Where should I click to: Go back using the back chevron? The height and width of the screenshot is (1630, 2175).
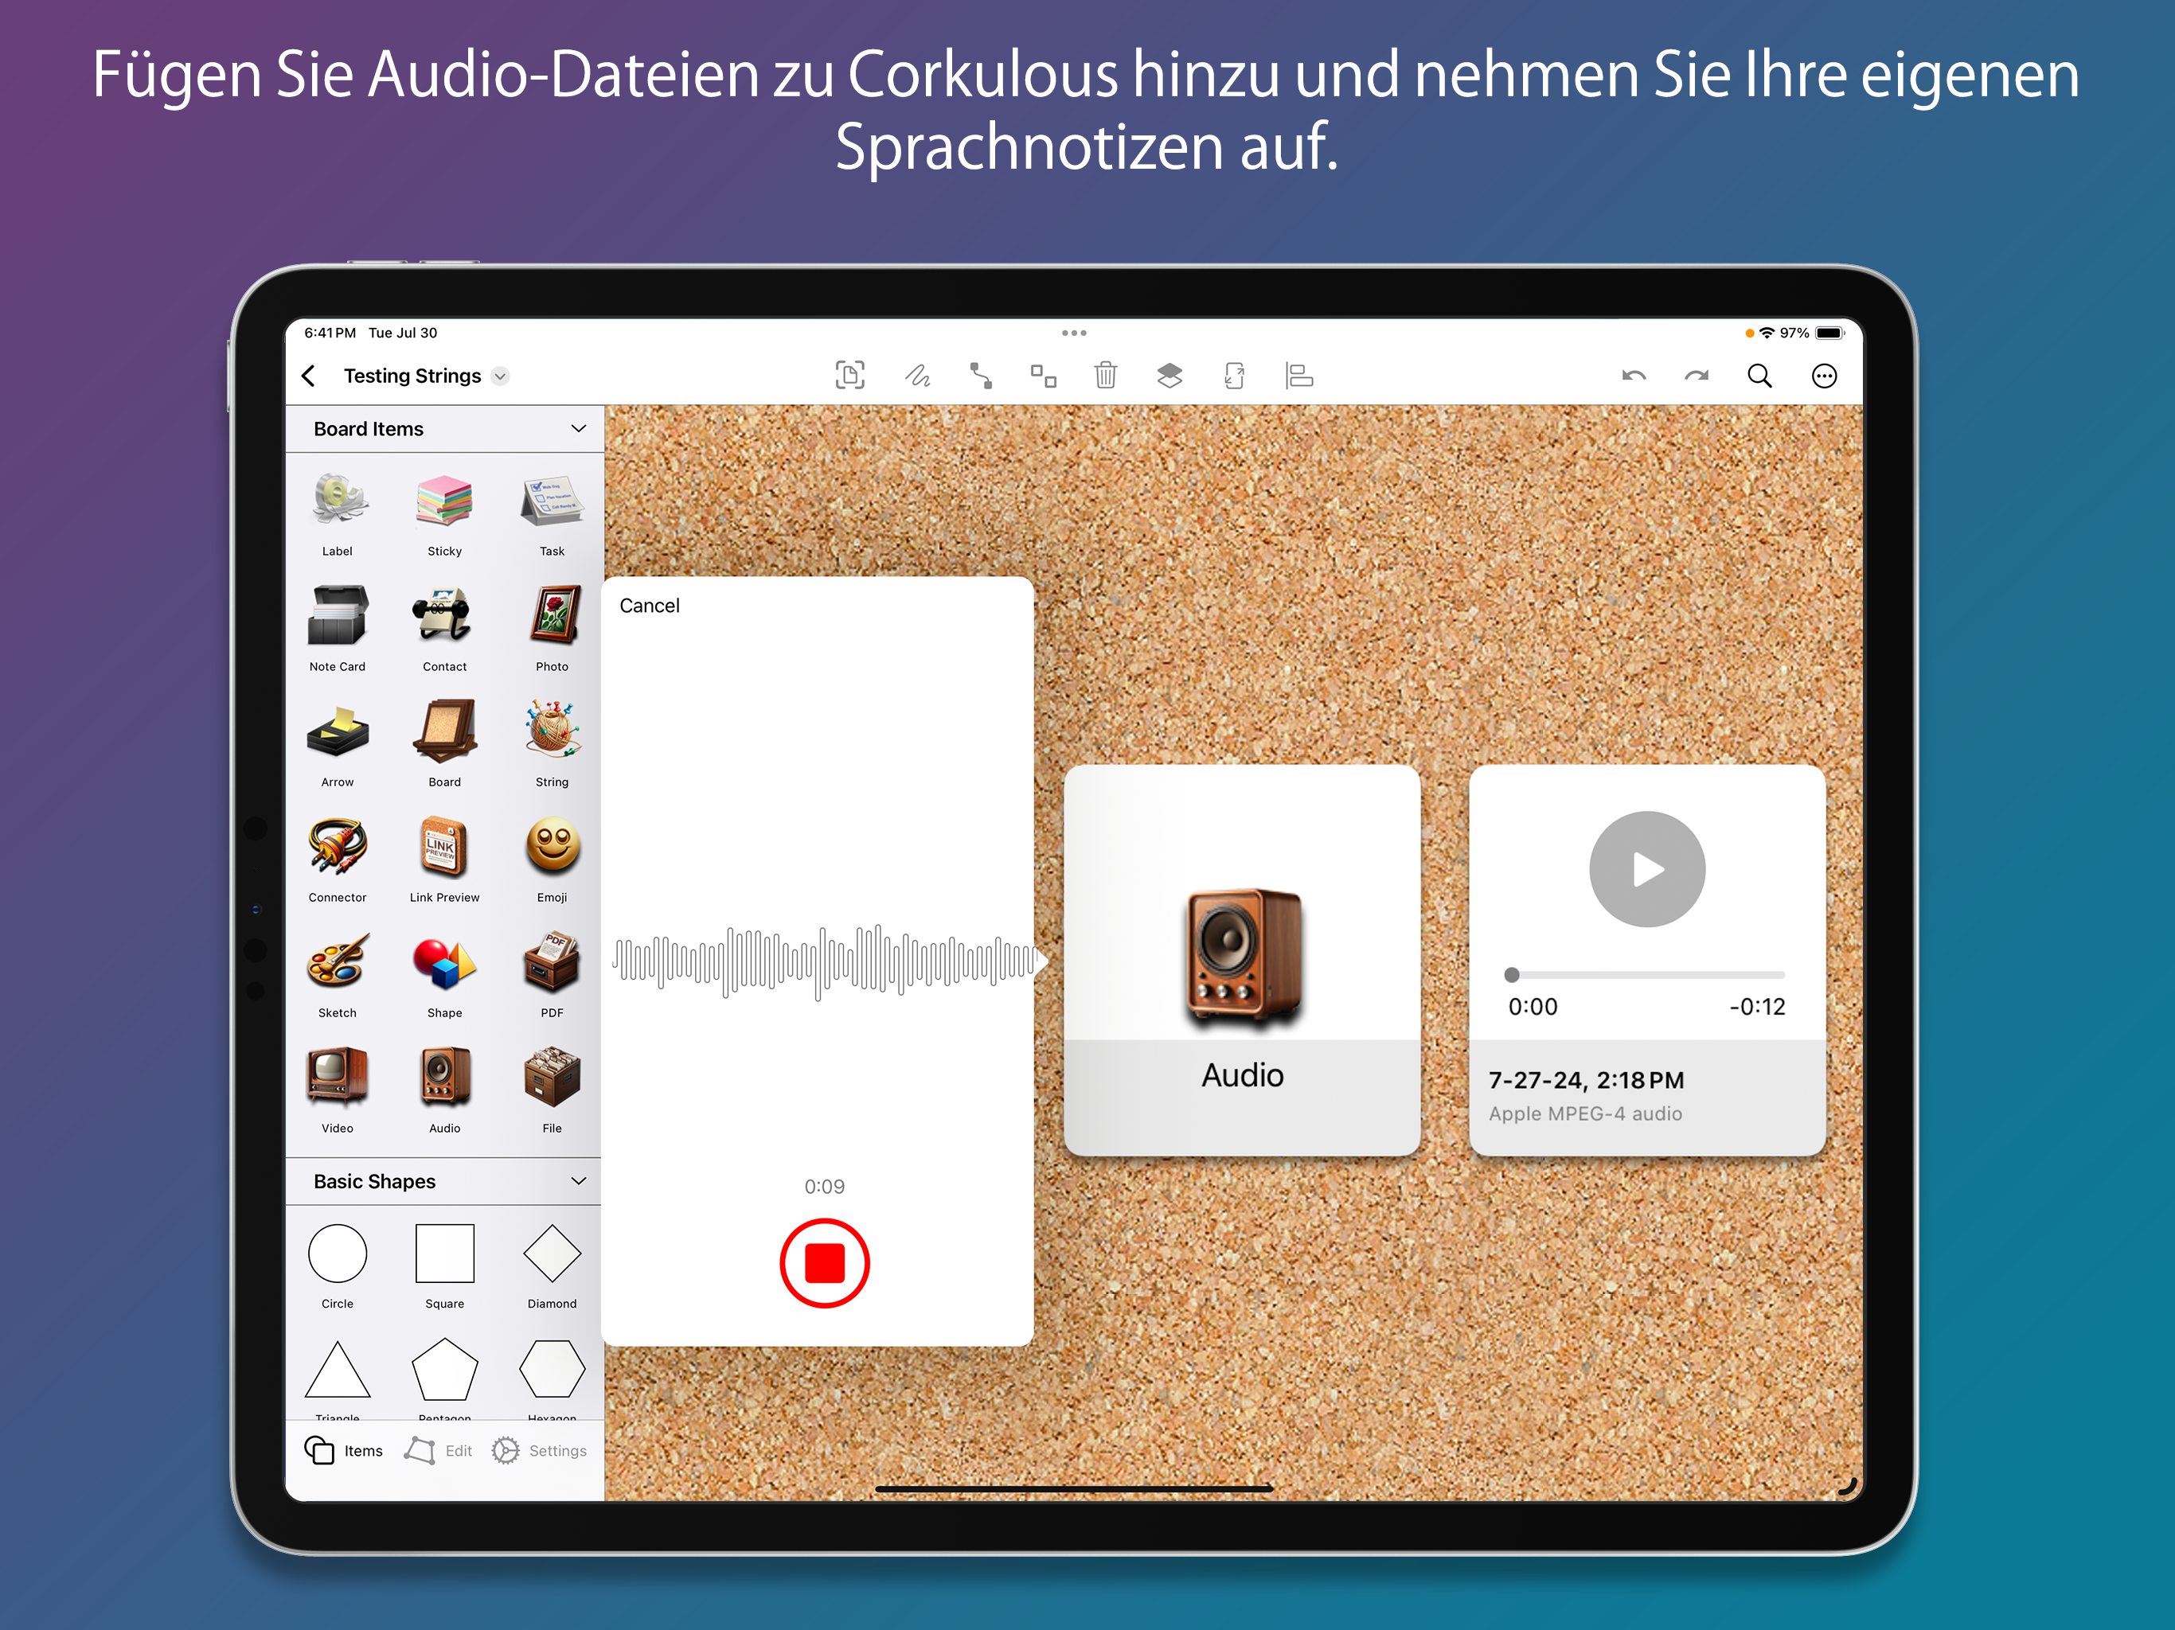click(x=309, y=376)
